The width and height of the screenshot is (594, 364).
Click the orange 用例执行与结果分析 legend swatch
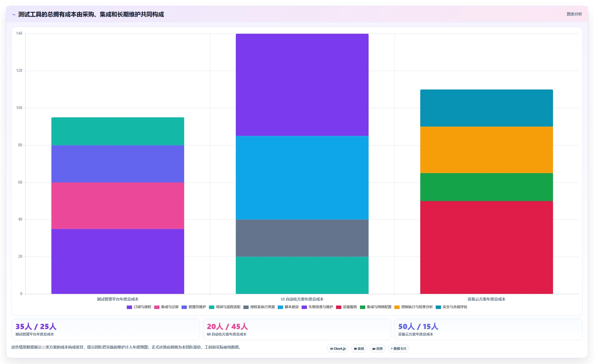pos(397,307)
